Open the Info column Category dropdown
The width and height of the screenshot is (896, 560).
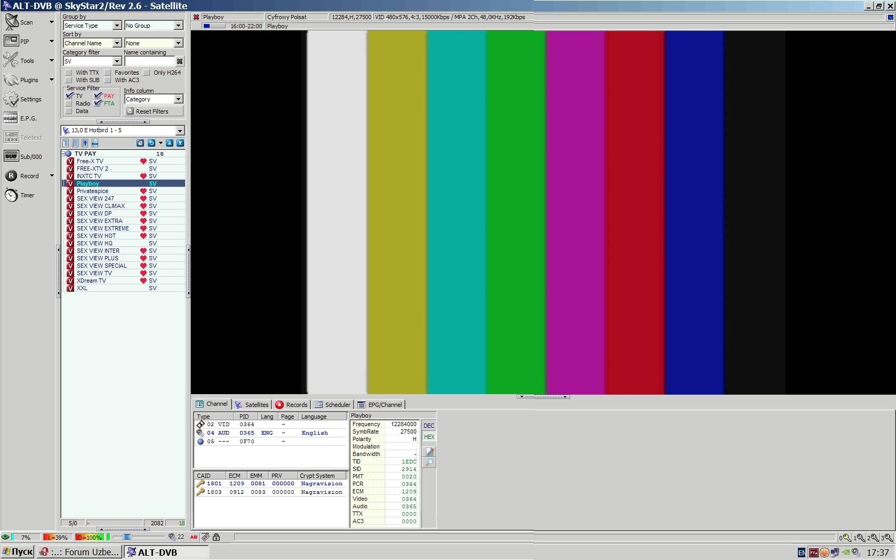[x=178, y=99]
